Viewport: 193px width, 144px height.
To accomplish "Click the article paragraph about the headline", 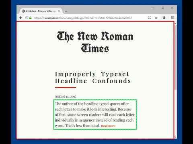I will [95, 114].
